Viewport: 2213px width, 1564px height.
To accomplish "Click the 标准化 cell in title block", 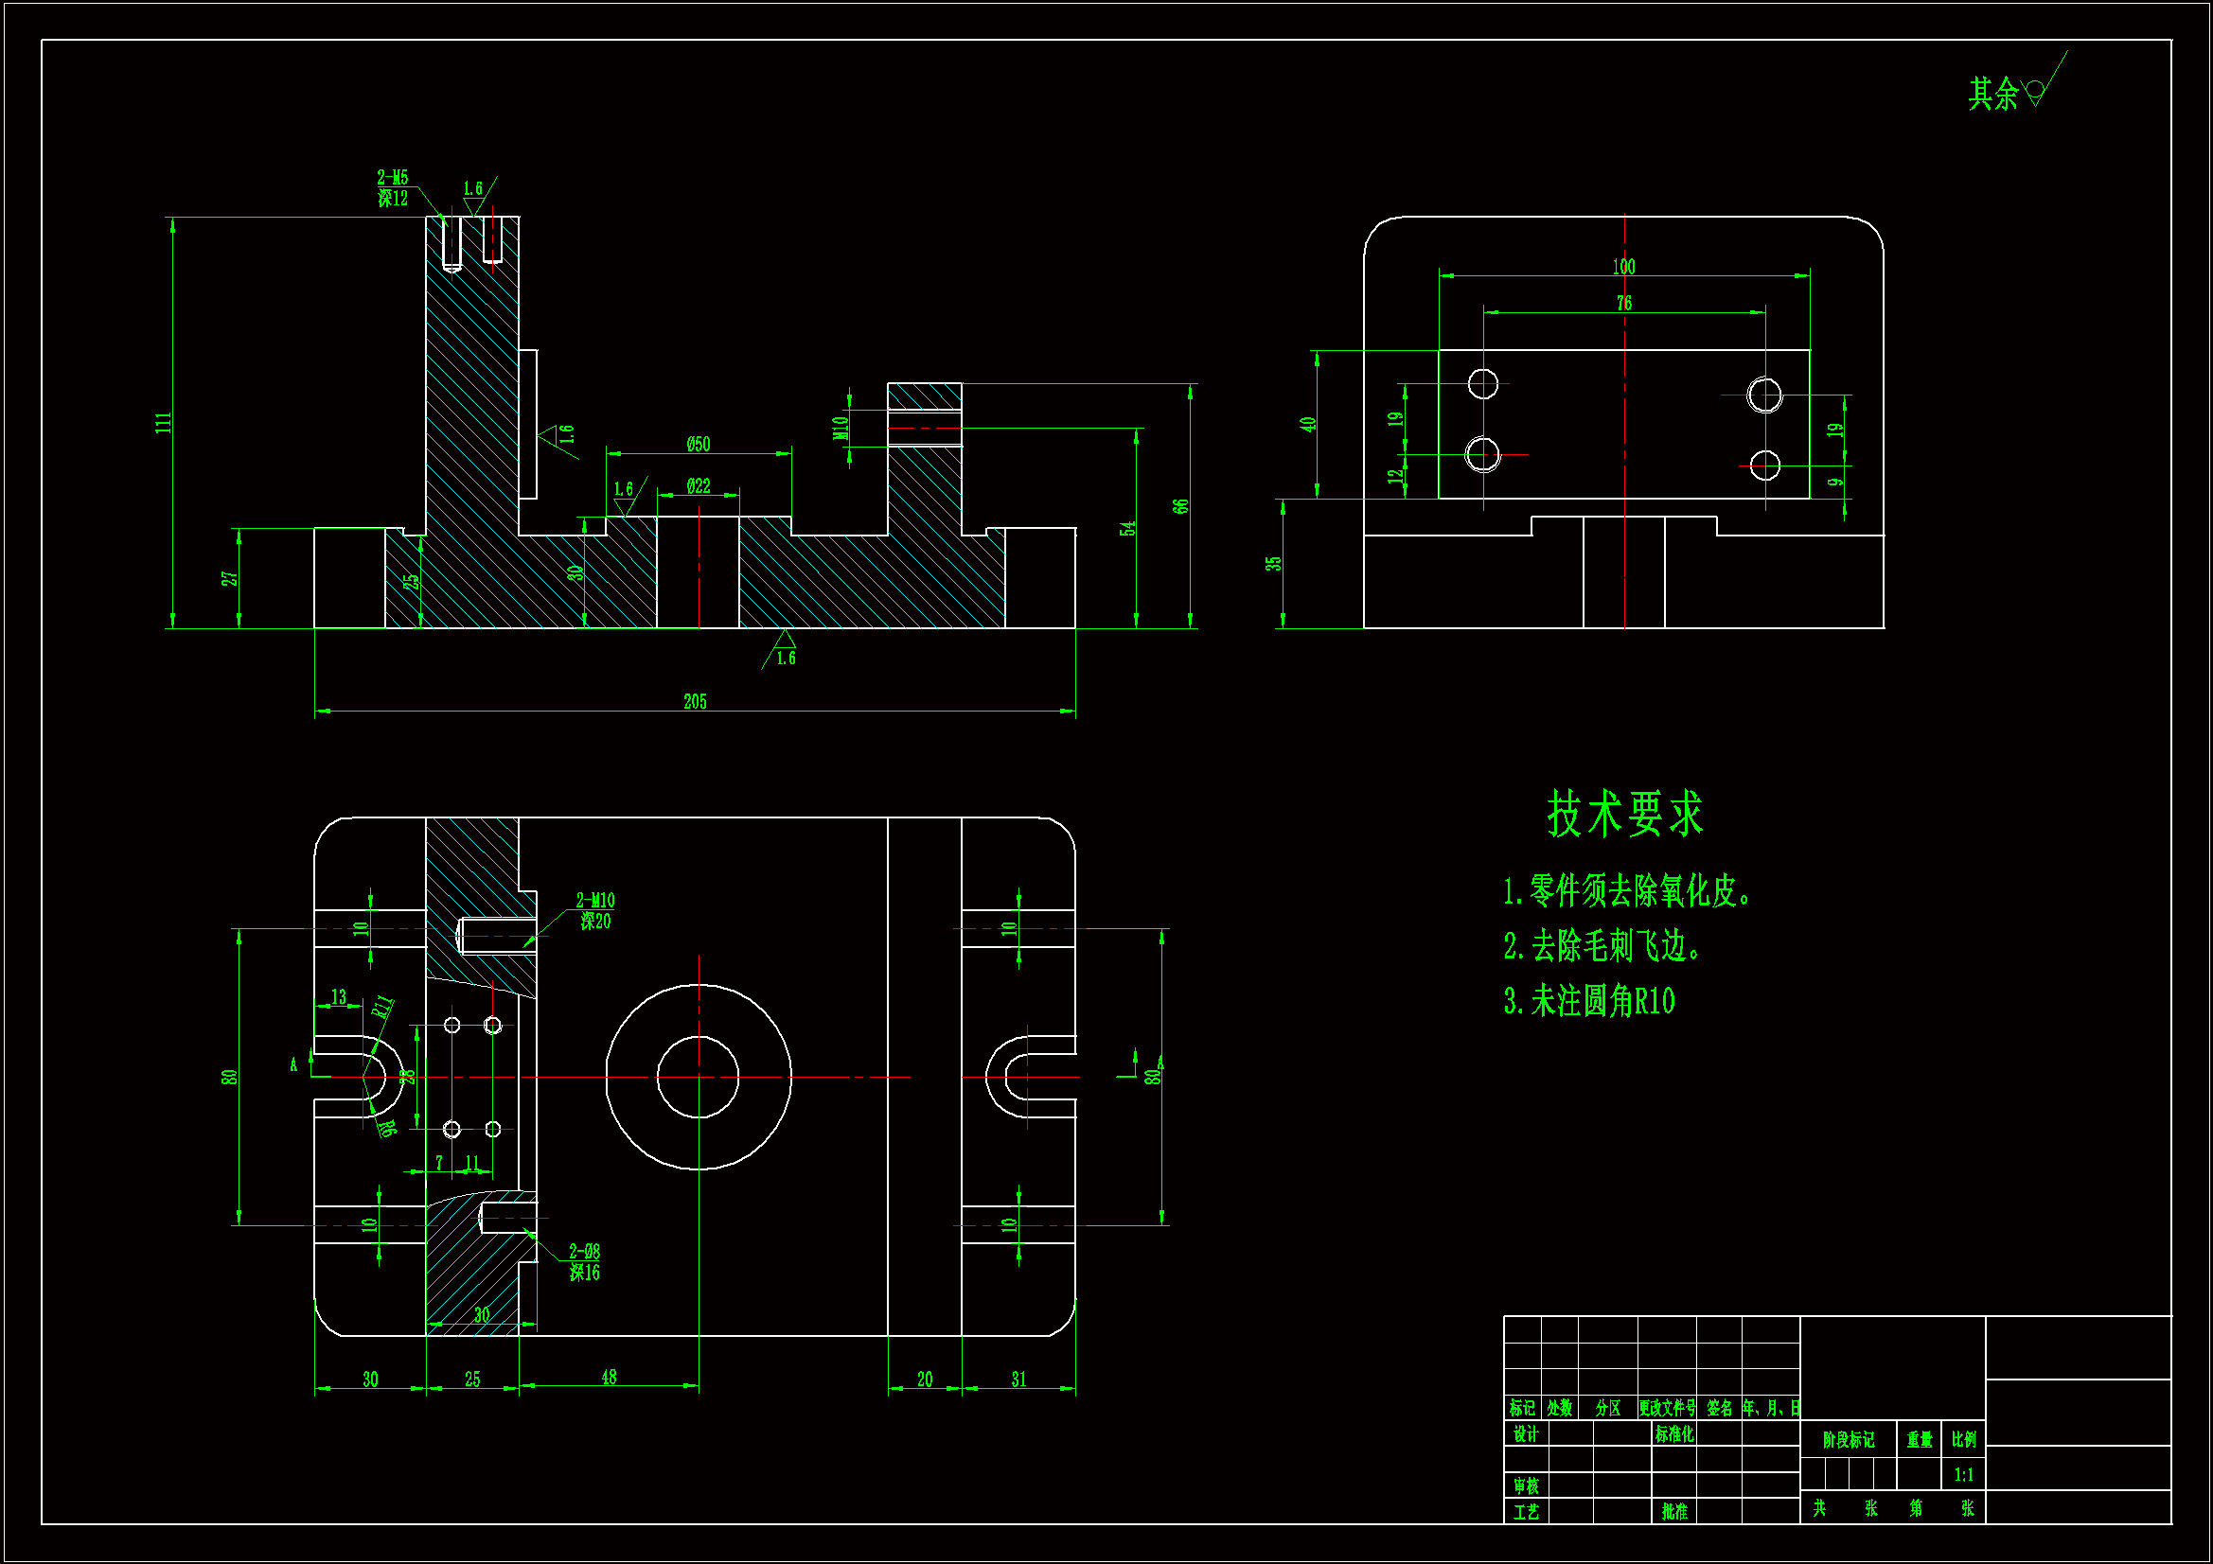I will coord(1674,1434).
